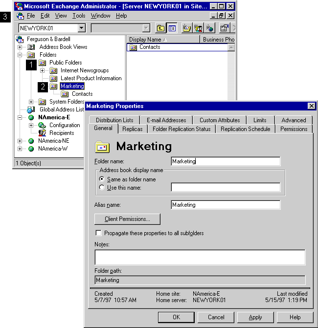
Task: Expand the Configuration node
Action: coord(31,125)
